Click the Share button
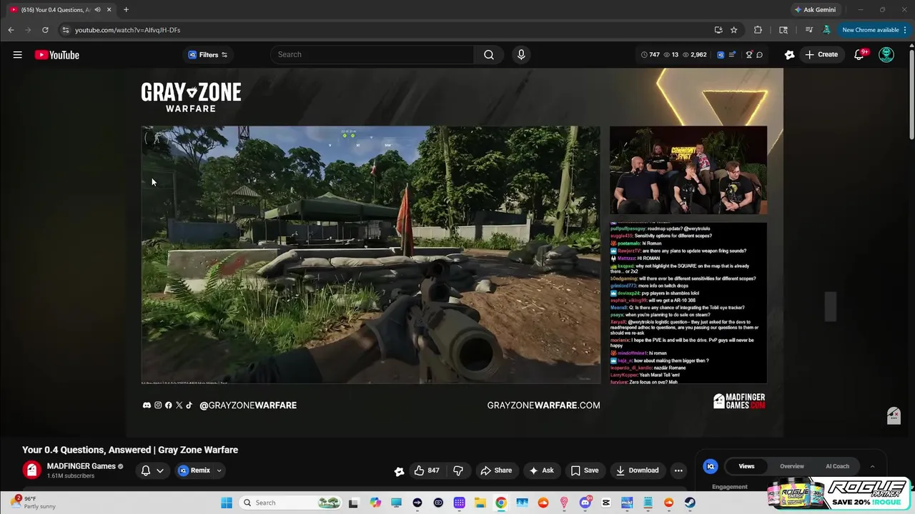915x514 pixels. [496, 470]
